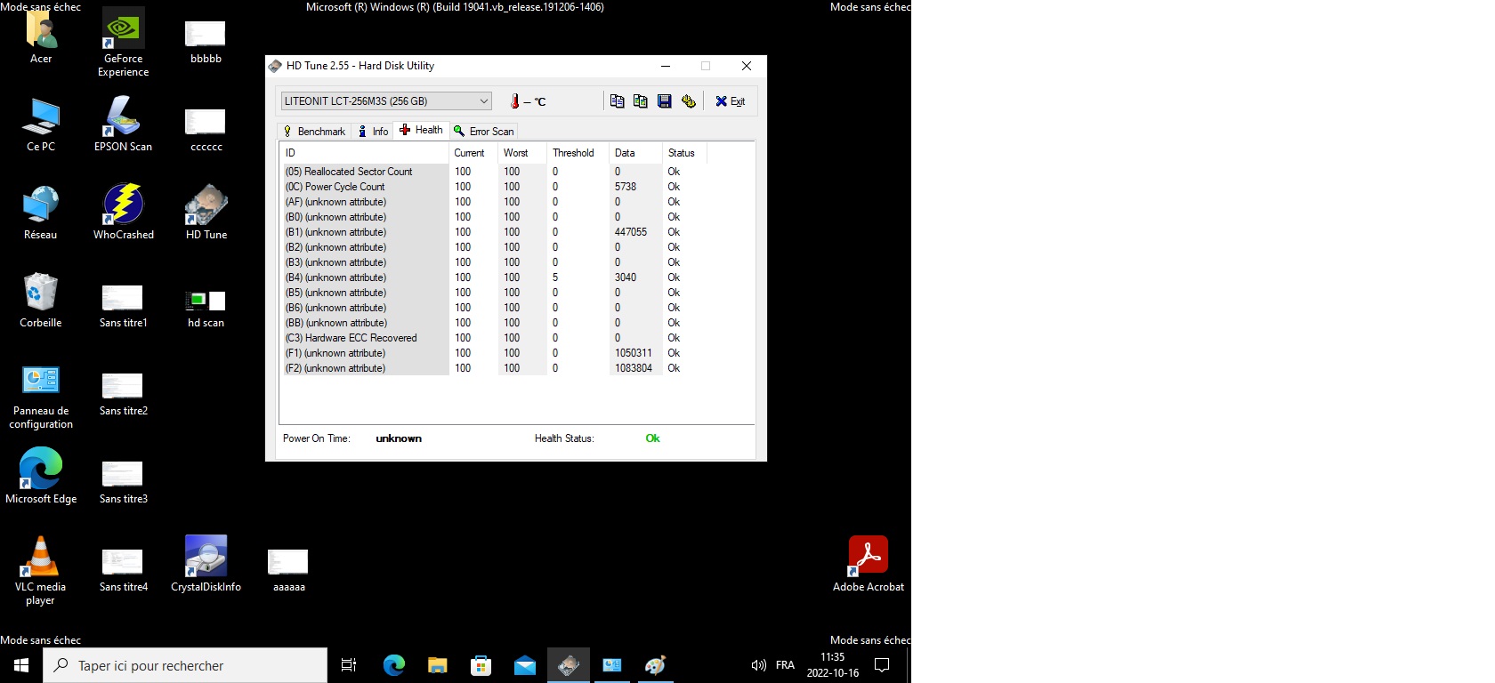Open the notification center icon

pyautogui.click(x=882, y=665)
